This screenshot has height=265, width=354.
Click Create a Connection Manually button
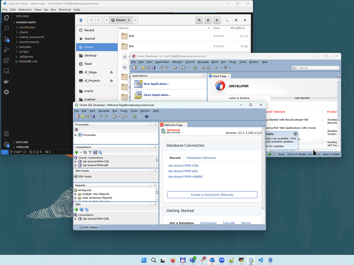[x=212, y=195]
